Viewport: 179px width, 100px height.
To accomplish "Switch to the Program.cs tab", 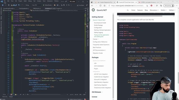I will tap(59, 8).
